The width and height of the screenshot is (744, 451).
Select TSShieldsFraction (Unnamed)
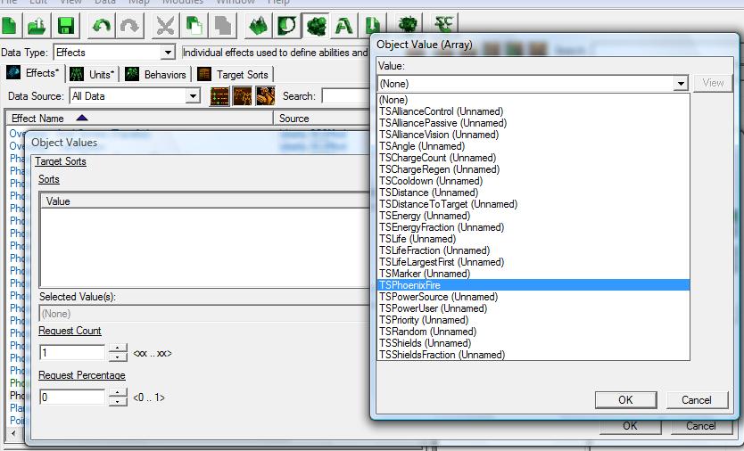coord(533,355)
